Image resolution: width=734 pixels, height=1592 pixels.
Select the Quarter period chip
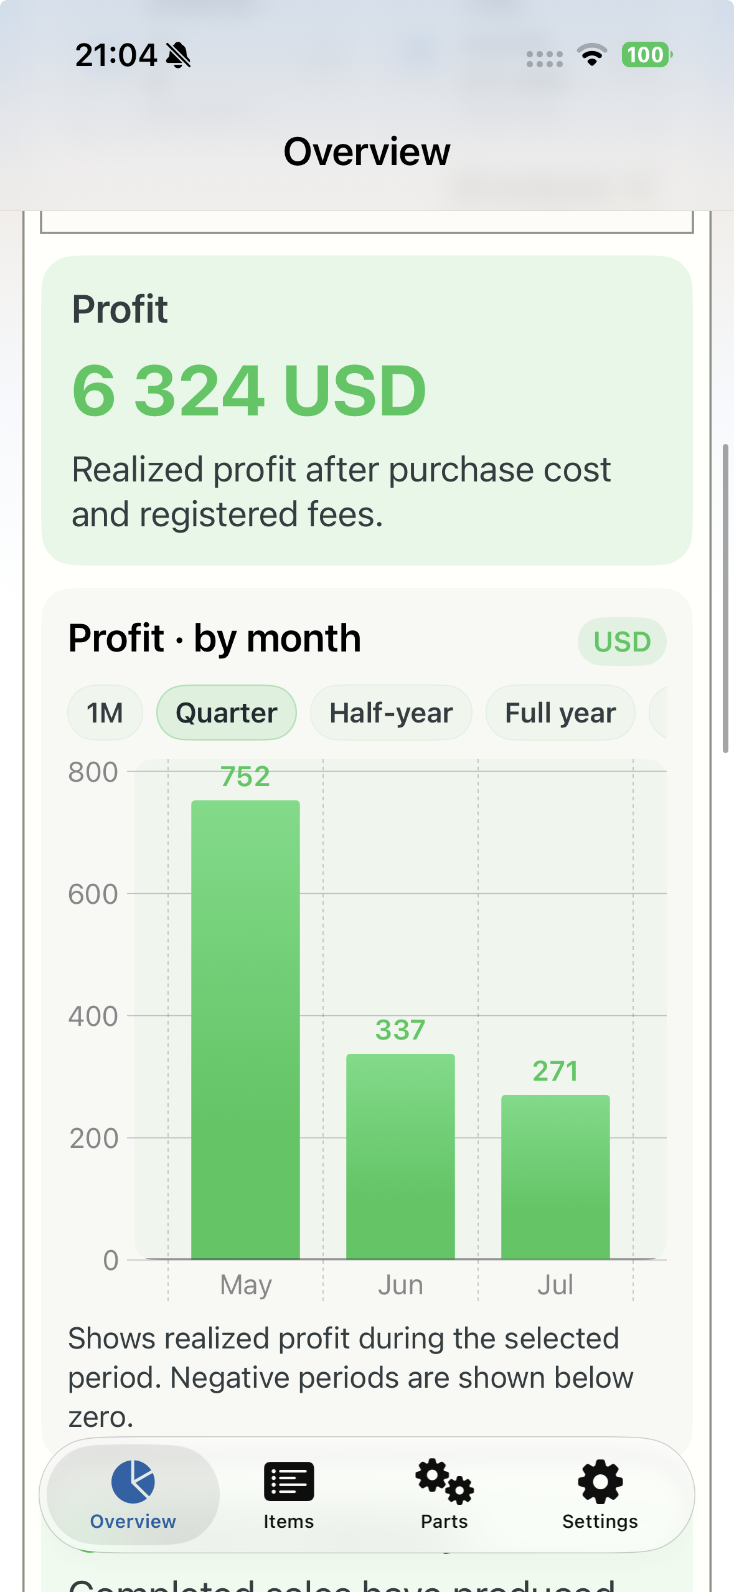[x=227, y=713]
